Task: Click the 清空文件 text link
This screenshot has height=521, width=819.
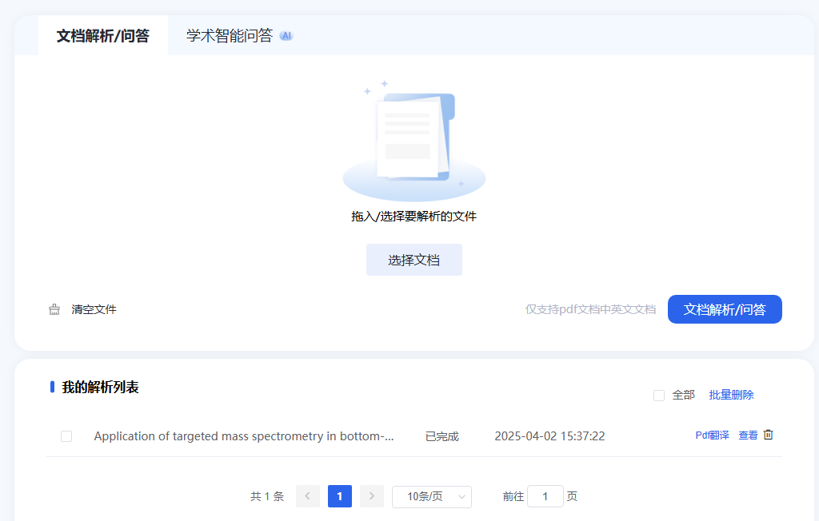Action: coord(94,309)
